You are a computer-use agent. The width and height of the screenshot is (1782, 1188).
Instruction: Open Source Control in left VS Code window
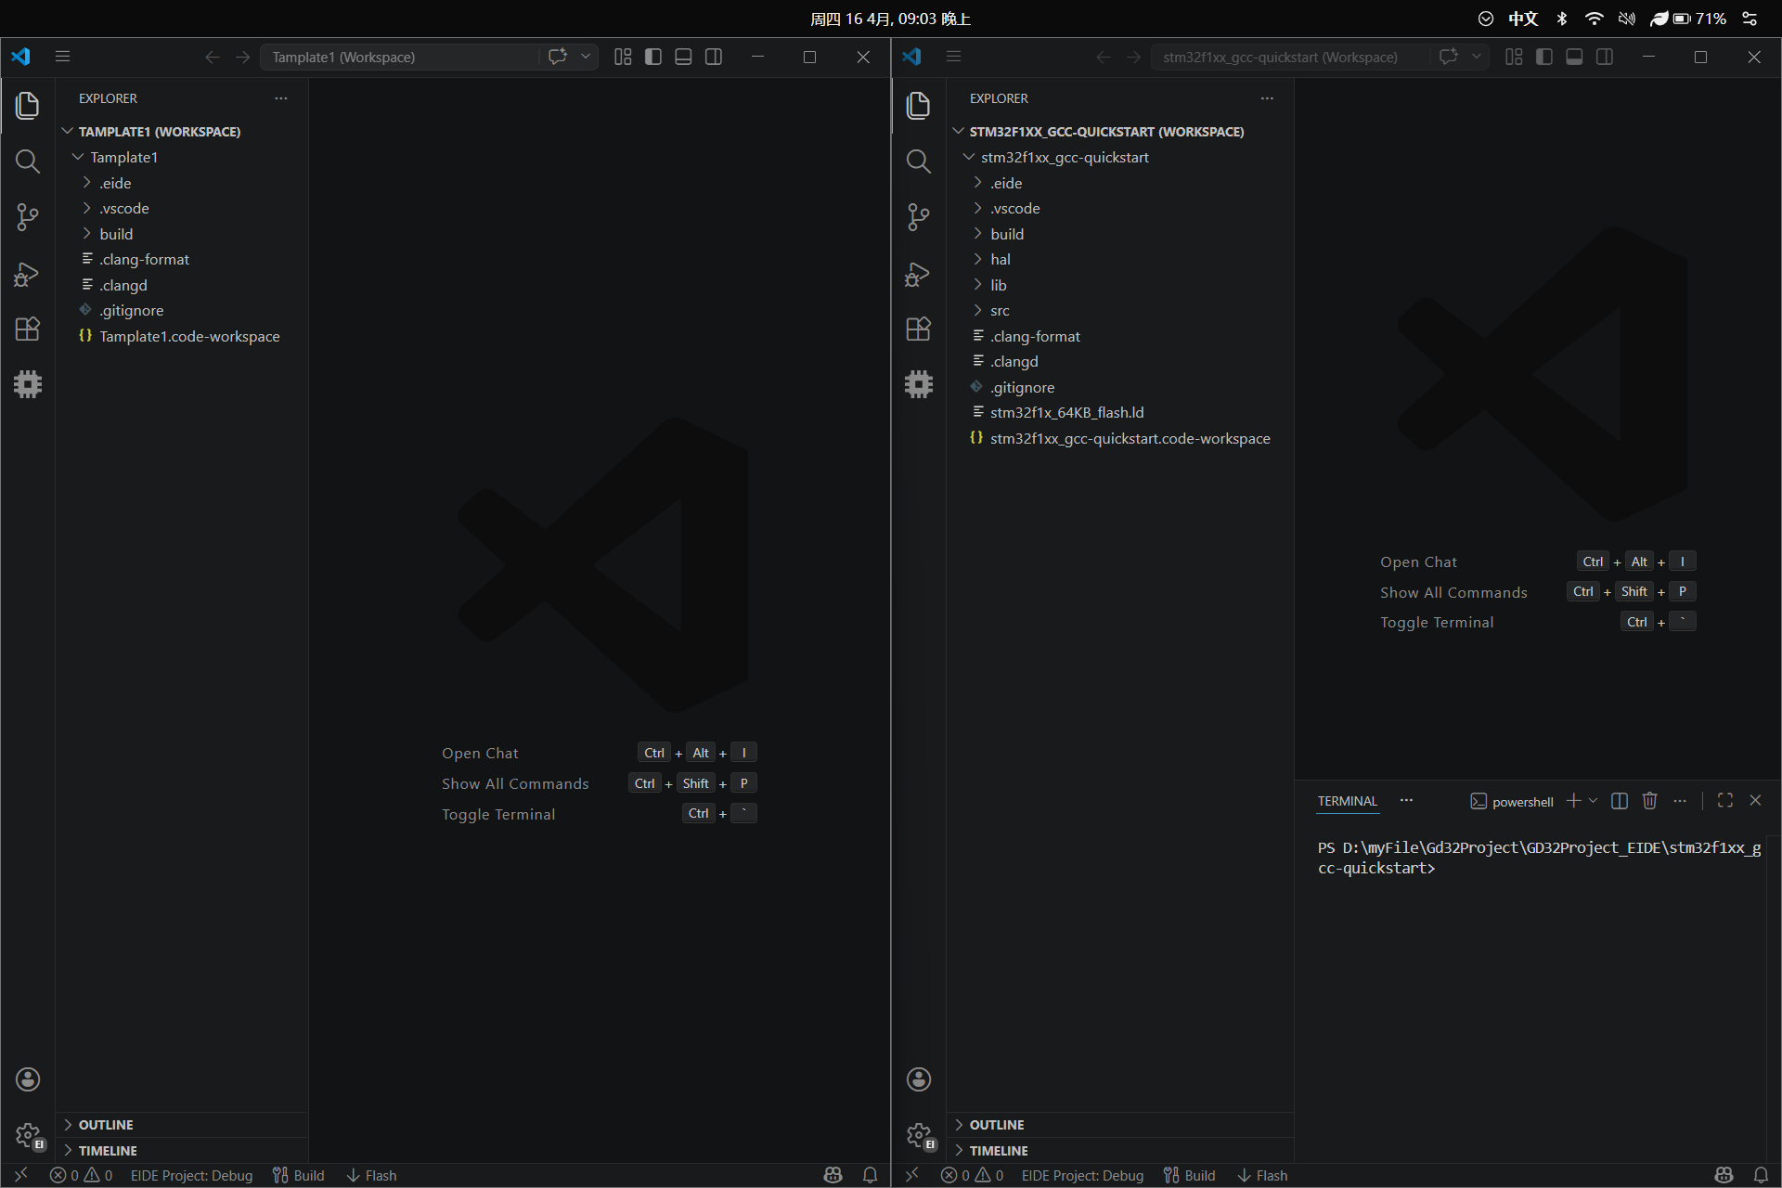point(28,217)
